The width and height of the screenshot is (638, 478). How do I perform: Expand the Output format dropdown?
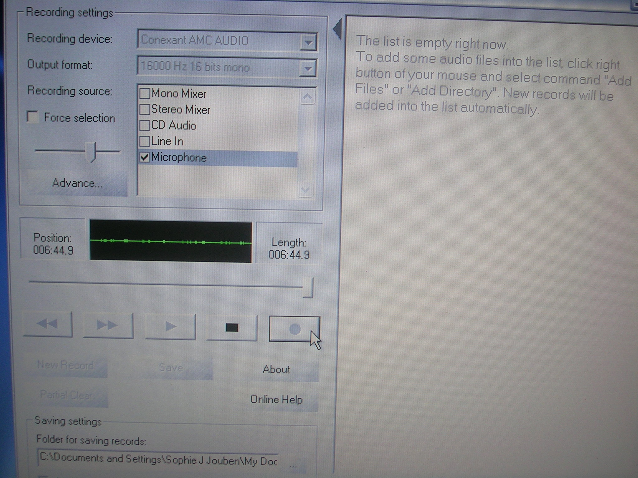307,68
